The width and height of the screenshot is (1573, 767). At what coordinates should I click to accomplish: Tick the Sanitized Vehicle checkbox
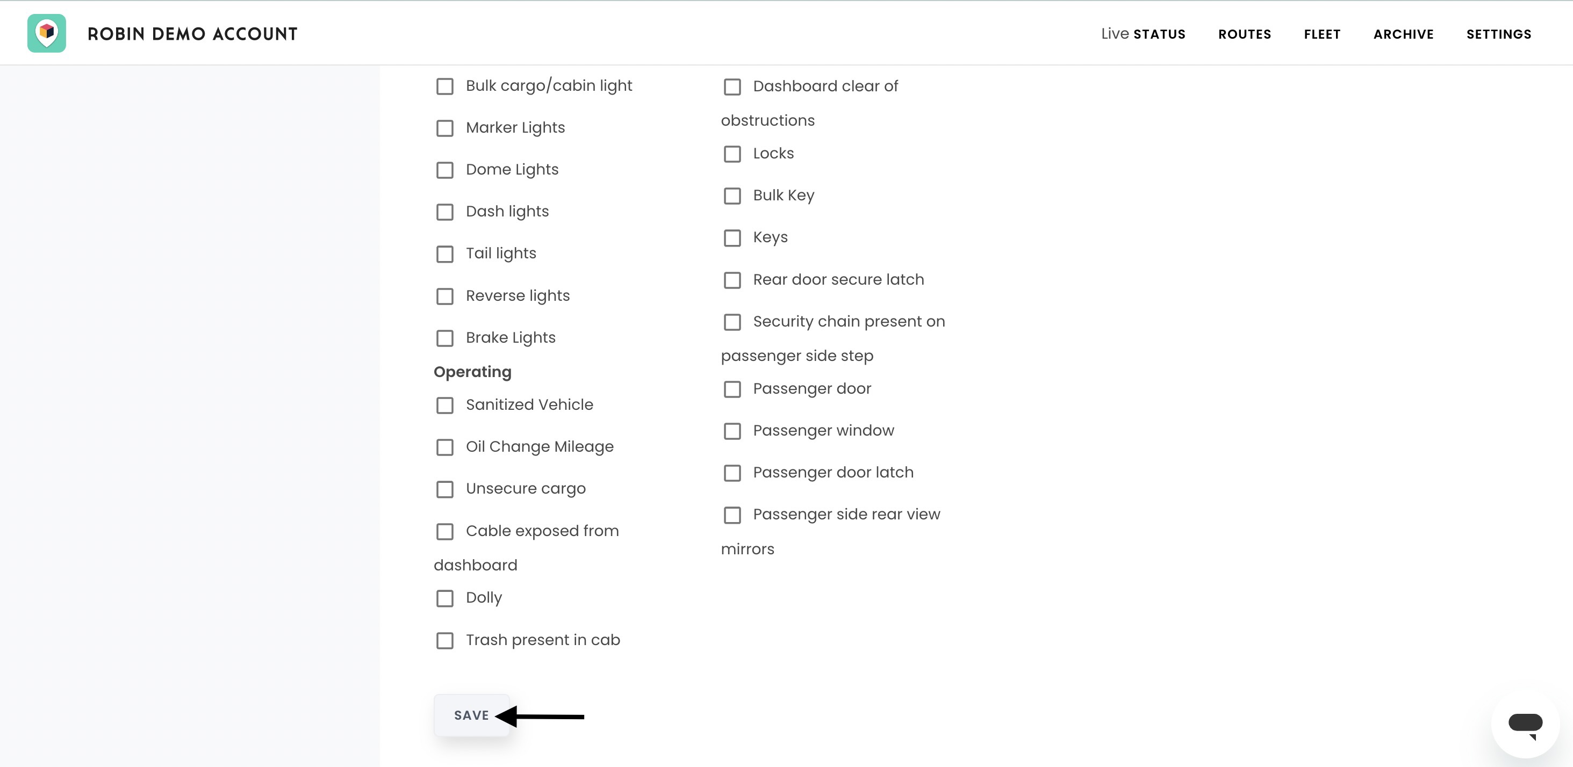coord(445,406)
